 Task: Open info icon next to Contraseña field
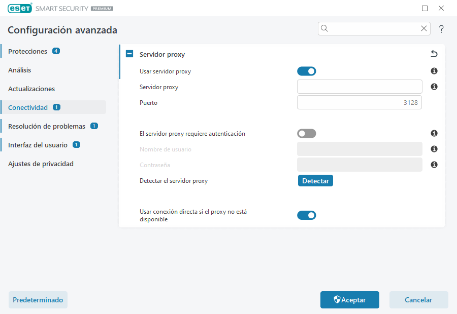434,164
